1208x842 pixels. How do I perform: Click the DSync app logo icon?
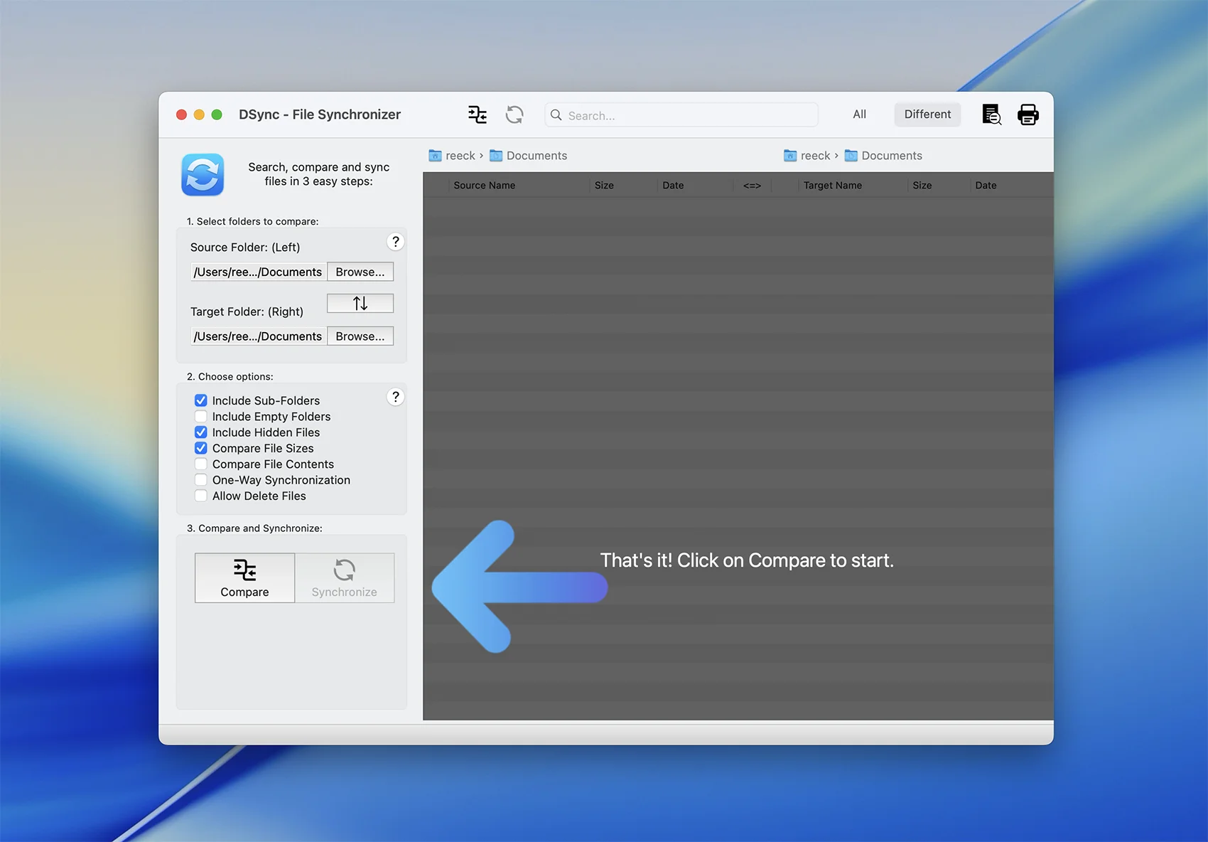[x=203, y=174]
